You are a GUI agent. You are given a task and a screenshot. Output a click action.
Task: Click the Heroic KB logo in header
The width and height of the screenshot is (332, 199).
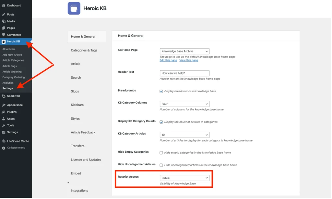(x=74, y=8)
